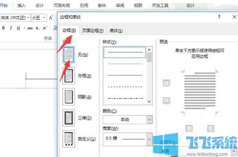Toggle the bottom border button beside preview
This screenshot has height=157, width=238.
pyautogui.click(x=166, y=101)
